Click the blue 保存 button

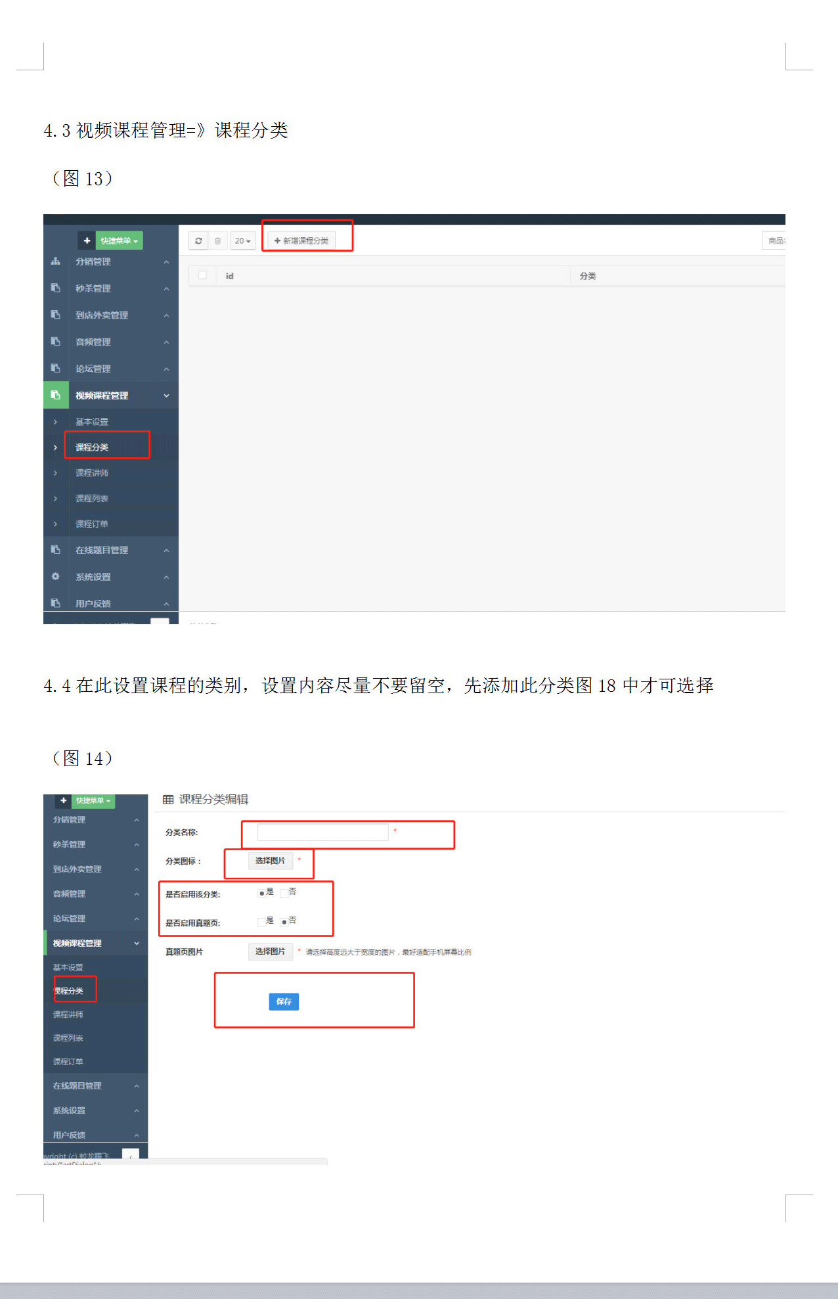point(284,1001)
